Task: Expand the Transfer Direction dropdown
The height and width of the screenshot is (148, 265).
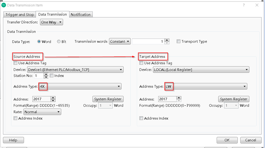Action: click(51, 22)
